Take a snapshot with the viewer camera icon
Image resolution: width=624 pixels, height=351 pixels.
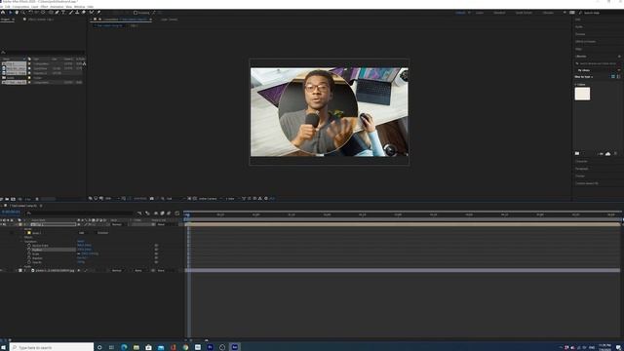pyautogui.click(x=152, y=198)
